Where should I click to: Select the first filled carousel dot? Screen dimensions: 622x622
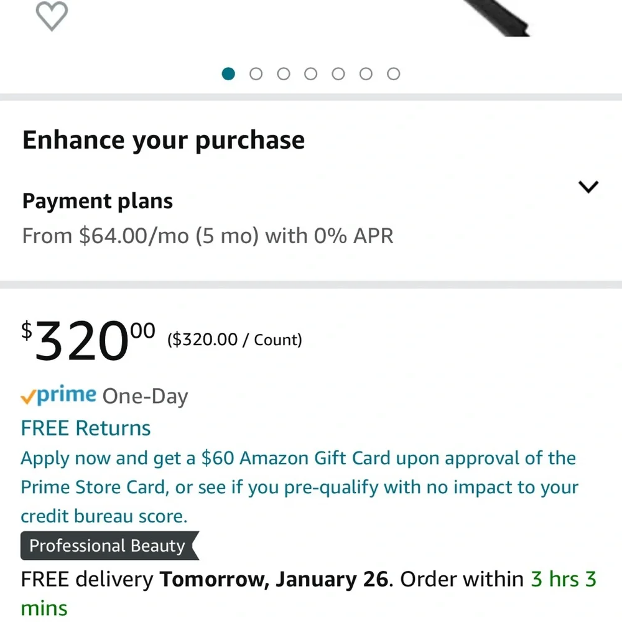click(229, 74)
